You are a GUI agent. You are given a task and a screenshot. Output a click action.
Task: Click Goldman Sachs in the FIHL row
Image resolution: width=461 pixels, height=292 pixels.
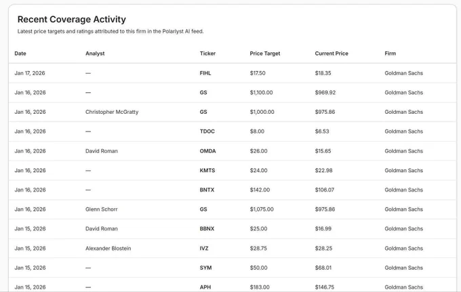tap(403, 73)
